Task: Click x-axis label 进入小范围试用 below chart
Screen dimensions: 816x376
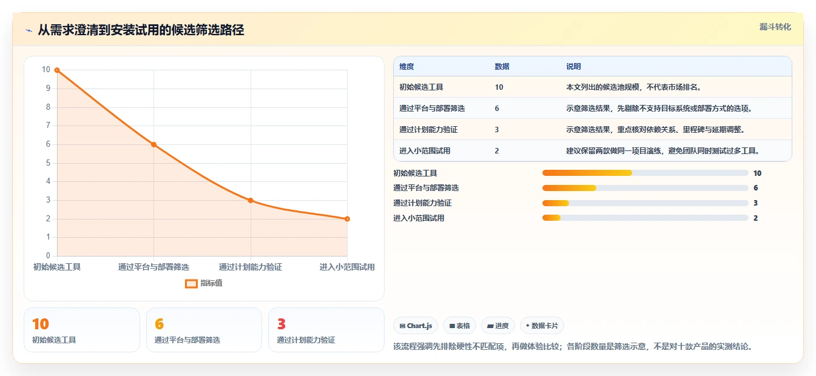Action: point(347,267)
